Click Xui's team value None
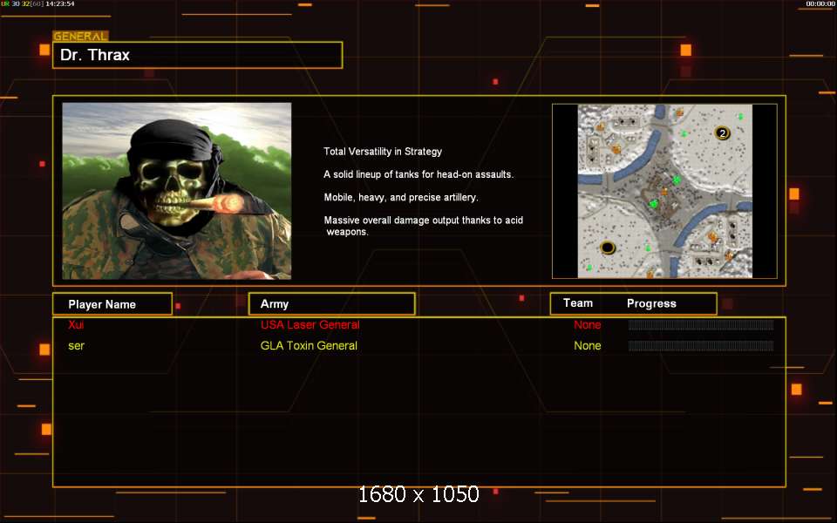This screenshot has height=523, width=837. point(588,324)
